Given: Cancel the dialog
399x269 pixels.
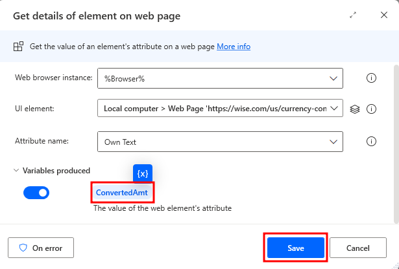Looking at the screenshot, I should pyautogui.click(x=357, y=248).
